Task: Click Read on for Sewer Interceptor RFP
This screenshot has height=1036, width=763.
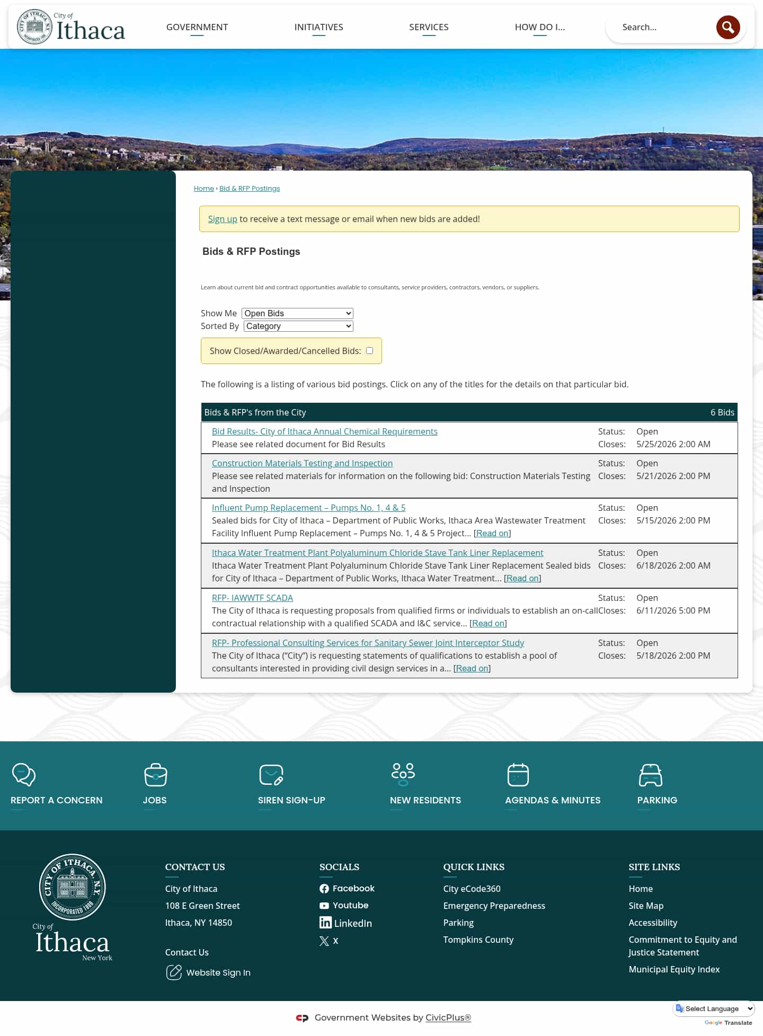Action: tap(472, 668)
